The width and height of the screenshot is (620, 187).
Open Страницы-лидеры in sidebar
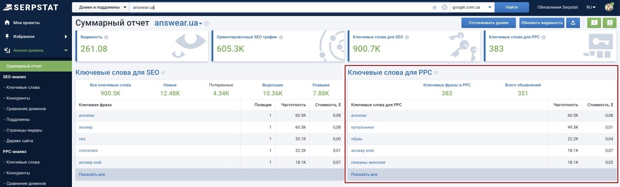coord(24,130)
